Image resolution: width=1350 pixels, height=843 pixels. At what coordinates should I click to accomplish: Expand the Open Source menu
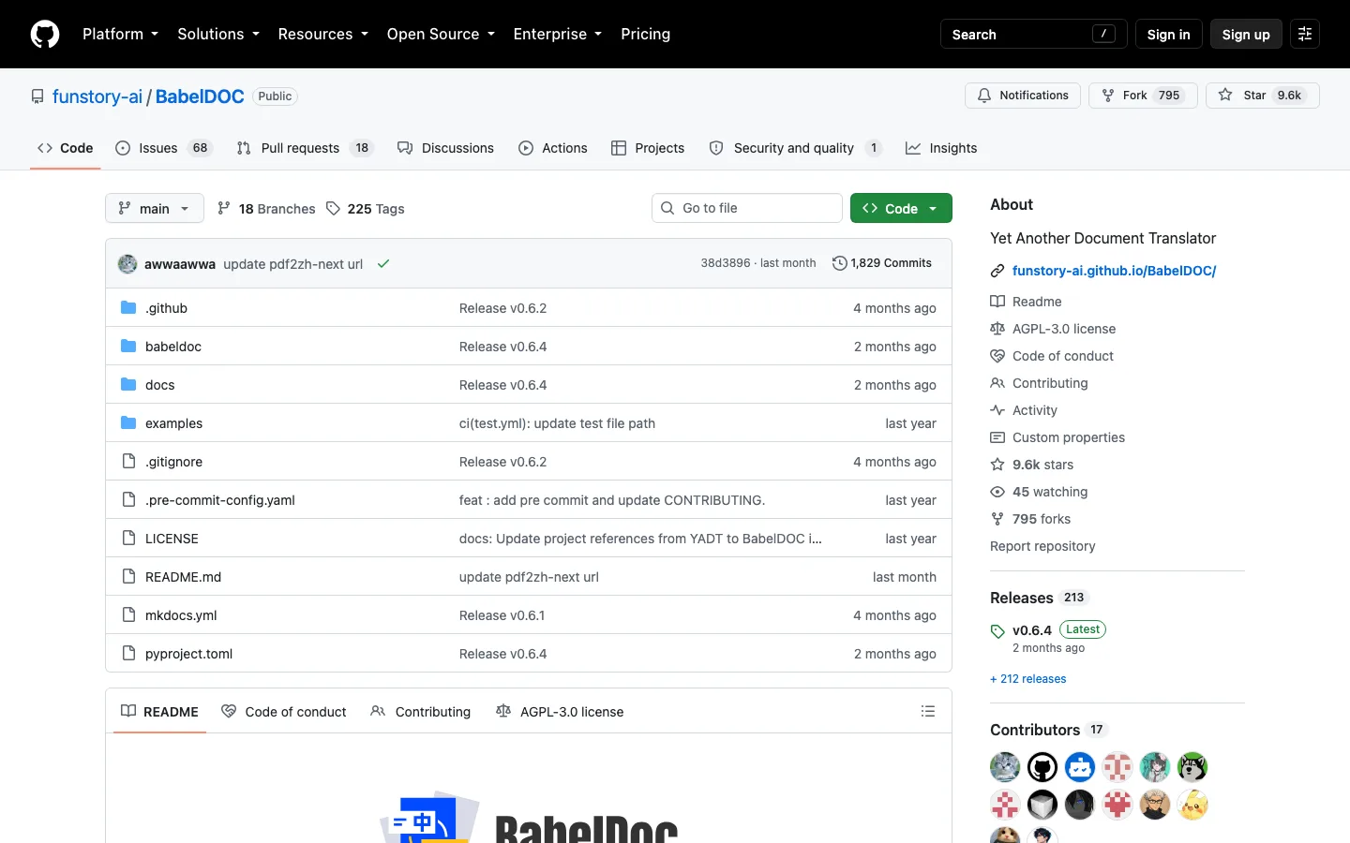441,34
